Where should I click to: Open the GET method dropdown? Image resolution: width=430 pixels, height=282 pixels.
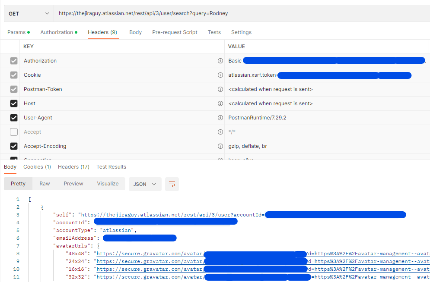[29, 13]
